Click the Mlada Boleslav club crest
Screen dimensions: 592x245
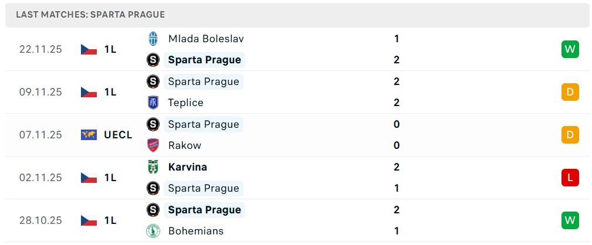tap(153, 39)
